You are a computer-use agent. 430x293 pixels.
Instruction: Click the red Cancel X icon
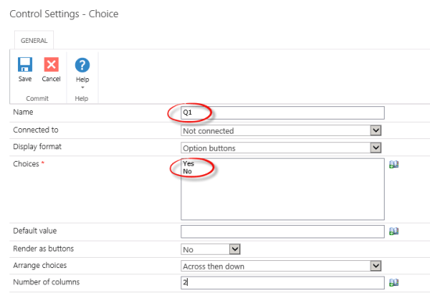click(52, 64)
